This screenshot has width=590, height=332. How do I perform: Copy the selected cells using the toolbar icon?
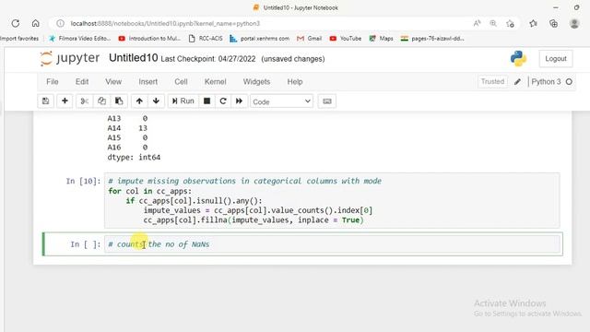pos(101,101)
